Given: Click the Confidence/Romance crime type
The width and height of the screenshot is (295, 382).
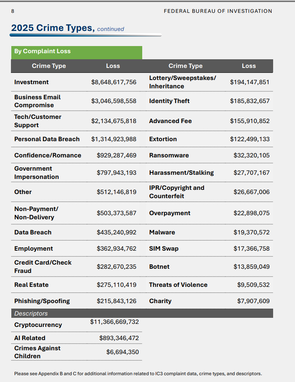Looking at the screenshot, I should click(x=48, y=156).
